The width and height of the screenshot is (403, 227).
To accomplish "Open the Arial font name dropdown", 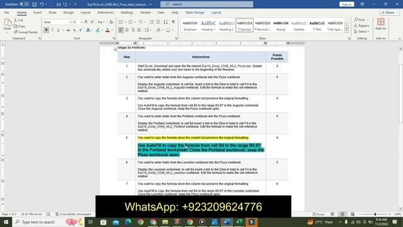I will (70, 23).
